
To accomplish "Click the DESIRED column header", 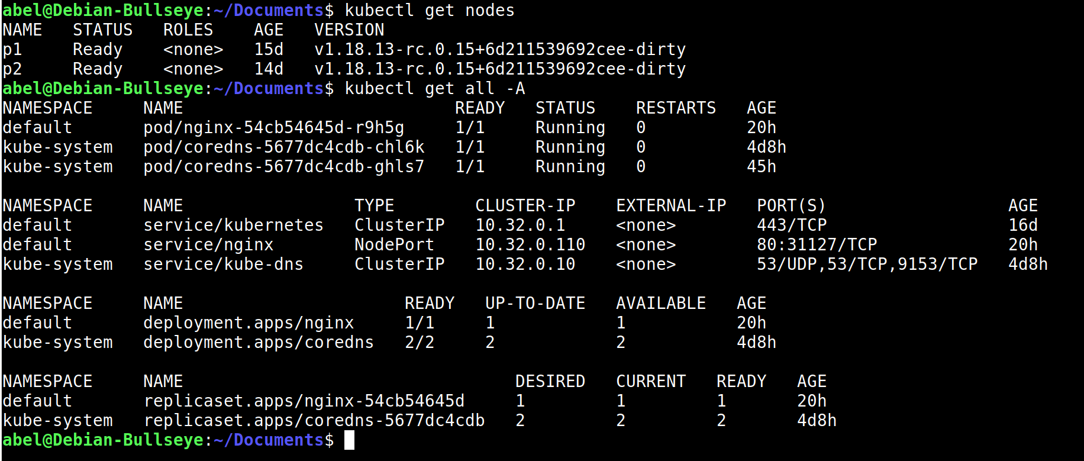I will (550, 382).
